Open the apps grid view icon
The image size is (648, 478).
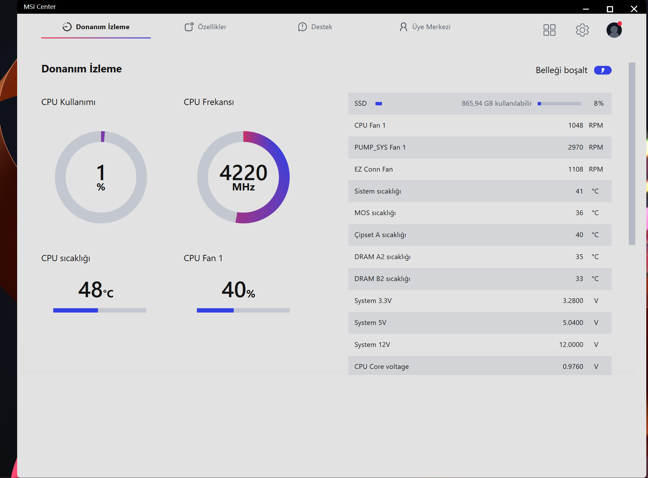549,30
